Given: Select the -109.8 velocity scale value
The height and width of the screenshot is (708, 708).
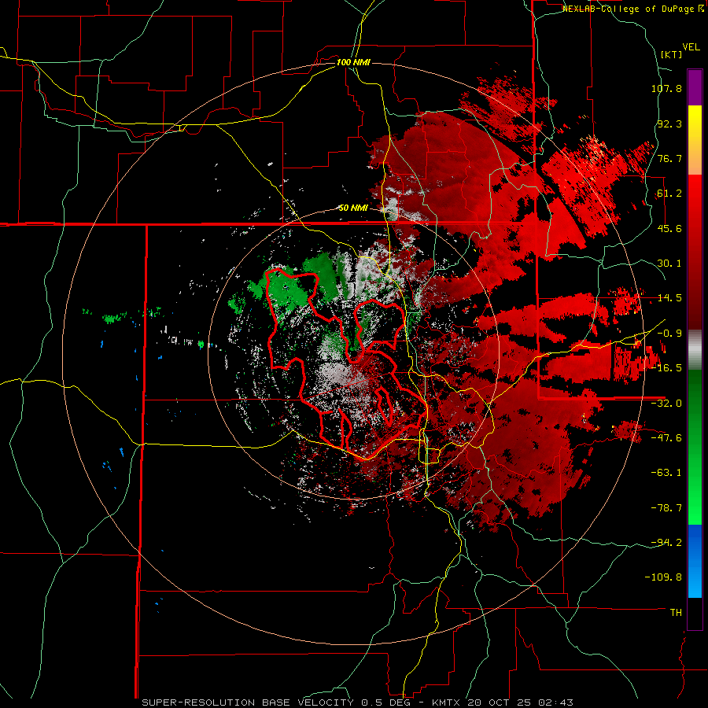Looking at the screenshot, I should click(x=663, y=577).
